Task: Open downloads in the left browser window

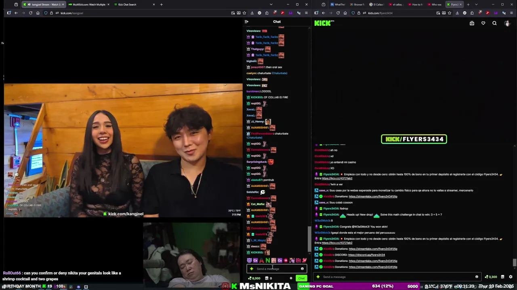Action: (252, 13)
